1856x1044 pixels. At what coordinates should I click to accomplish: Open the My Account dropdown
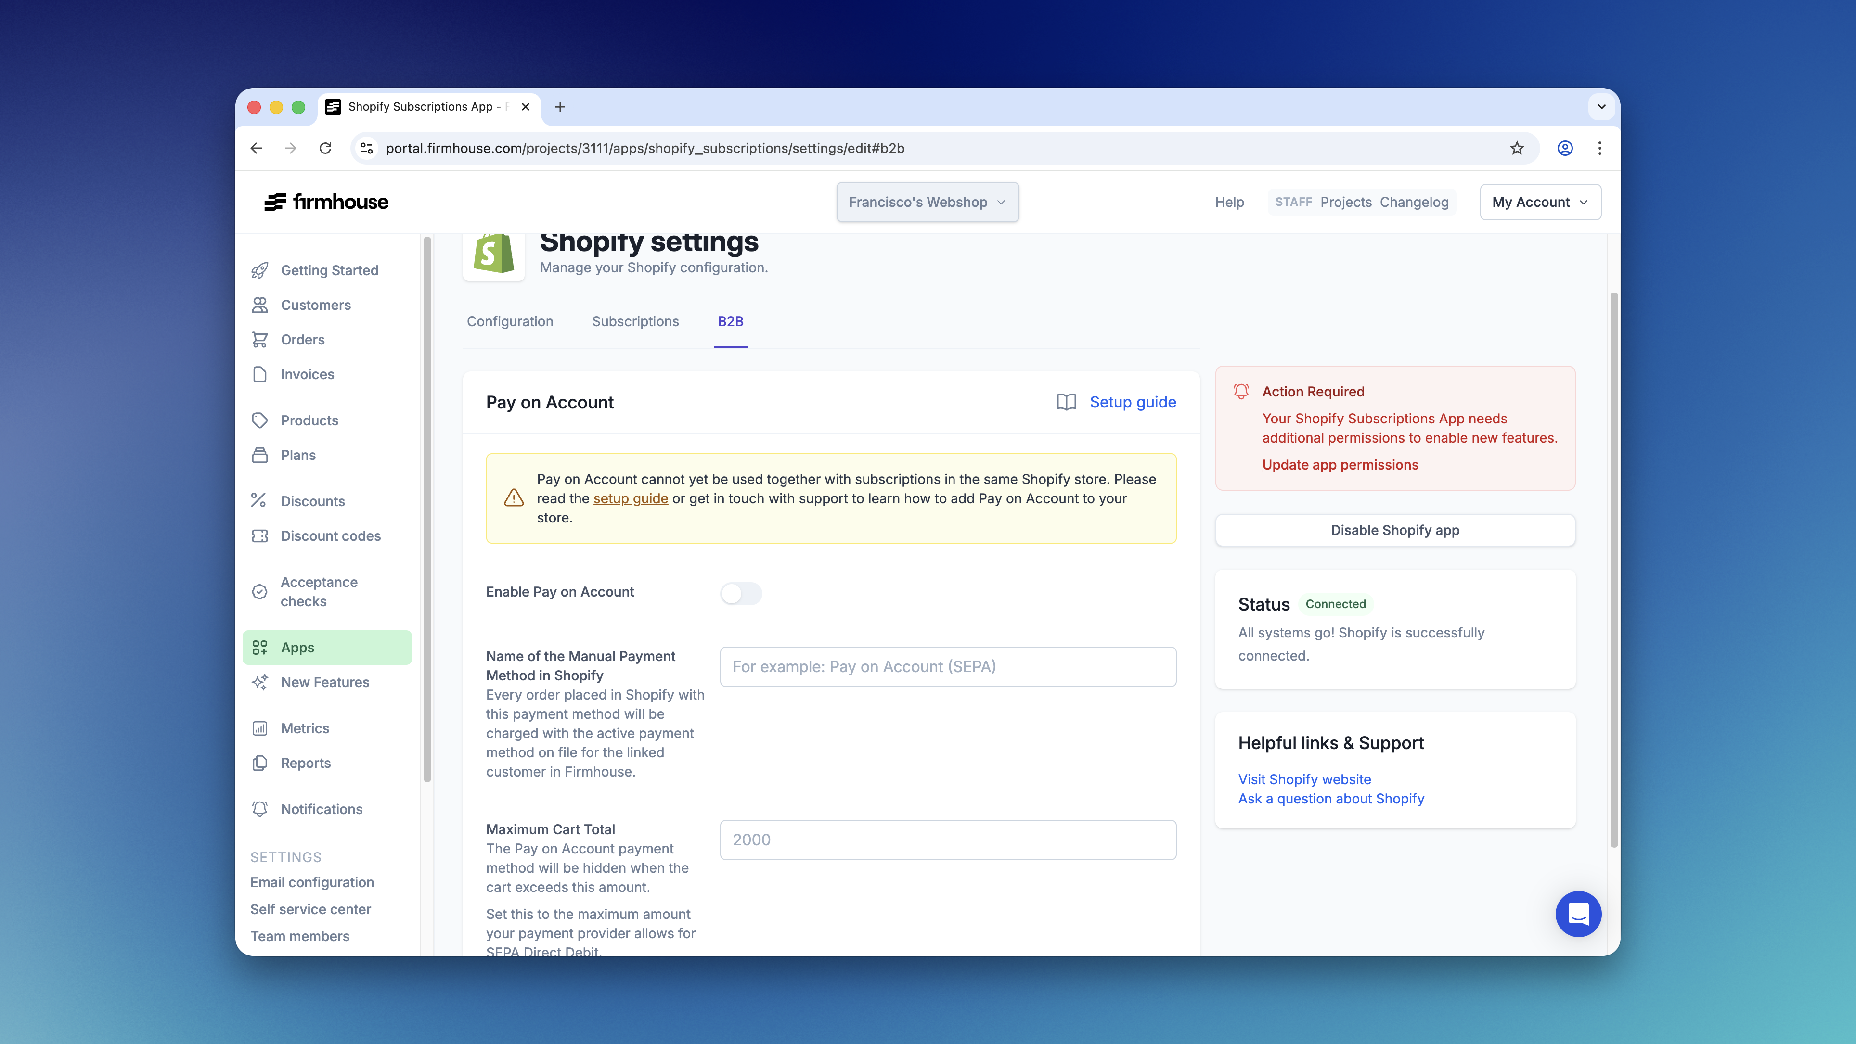point(1540,203)
